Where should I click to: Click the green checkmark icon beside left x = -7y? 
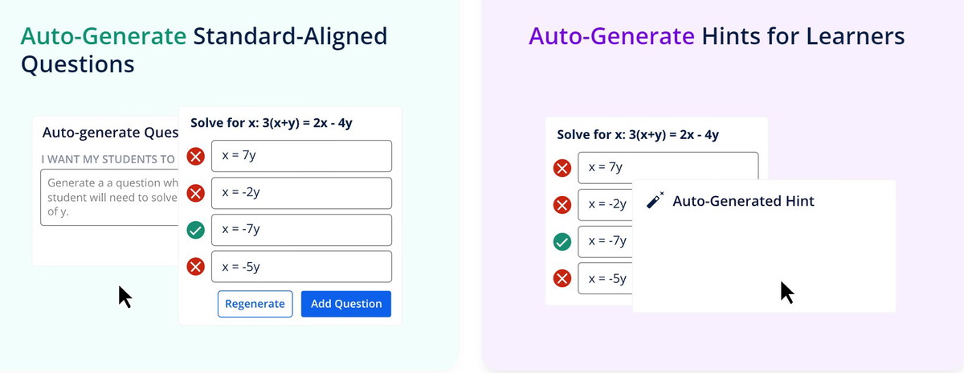[x=195, y=230]
